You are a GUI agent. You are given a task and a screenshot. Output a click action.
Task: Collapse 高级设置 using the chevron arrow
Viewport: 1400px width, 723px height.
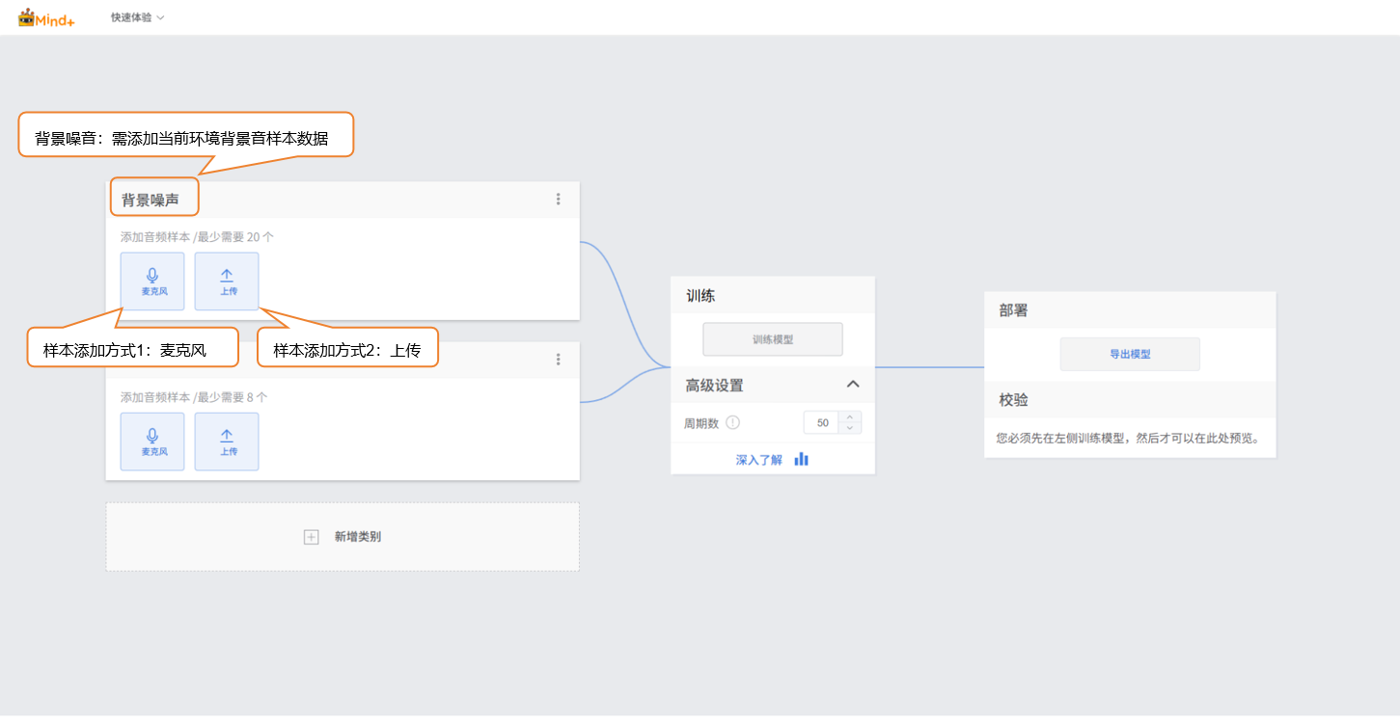click(852, 385)
